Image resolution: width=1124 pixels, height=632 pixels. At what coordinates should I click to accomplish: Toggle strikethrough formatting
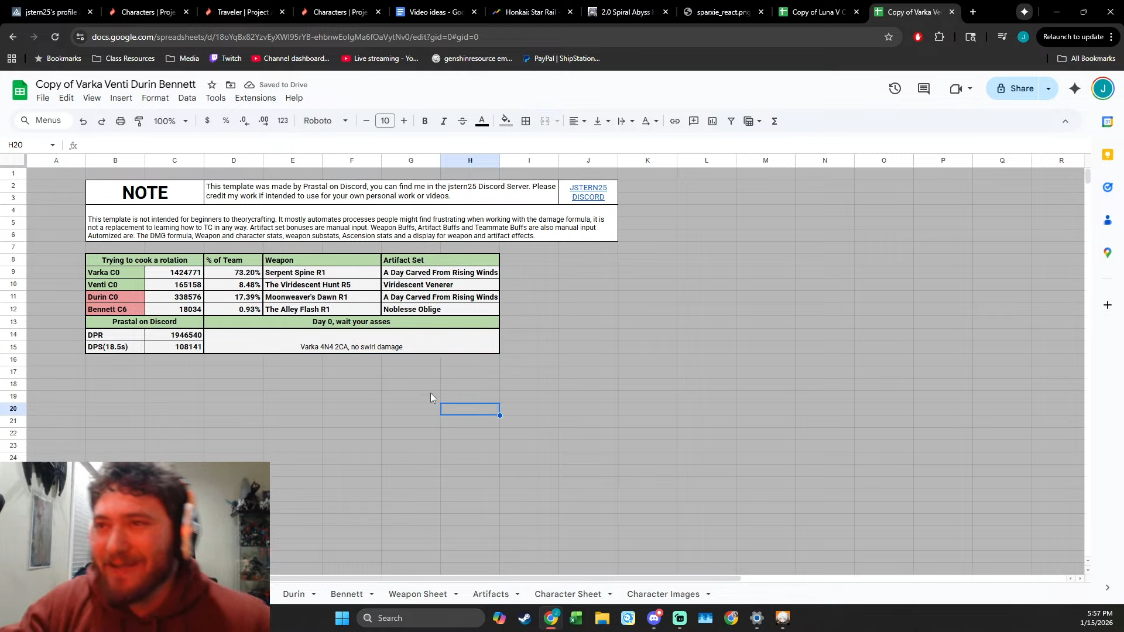(462, 121)
